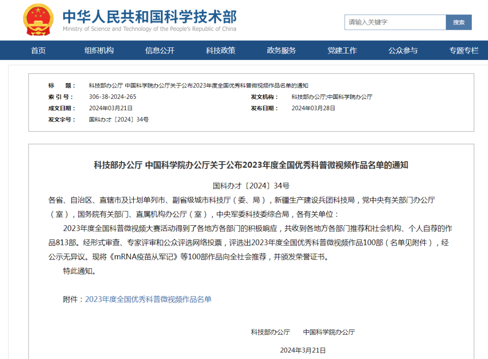Click the 索引号： label
This screenshot has width=488, height=359.
(61, 97)
